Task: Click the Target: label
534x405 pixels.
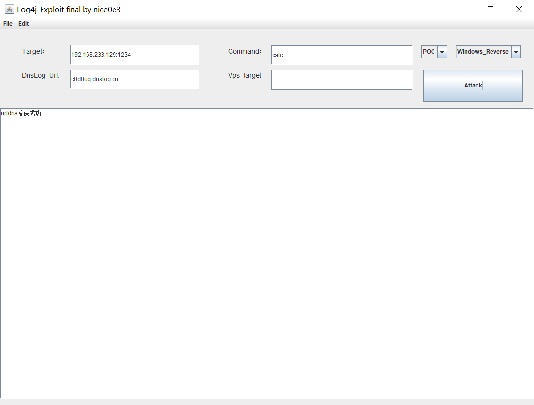Action: [33, 51]
